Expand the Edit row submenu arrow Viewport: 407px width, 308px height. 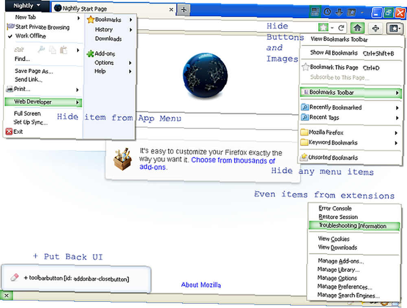coord(78,50)
